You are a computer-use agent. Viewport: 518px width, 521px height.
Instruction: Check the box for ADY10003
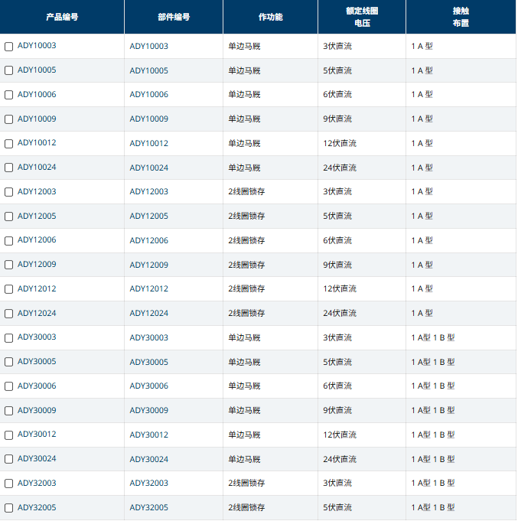pos(9,47)
